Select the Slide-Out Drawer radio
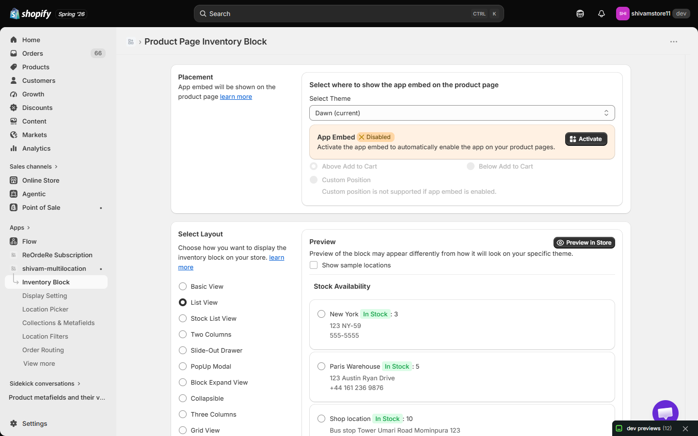Image resolution: width=698 pixels, height=436 pixels. click(183, 350)
